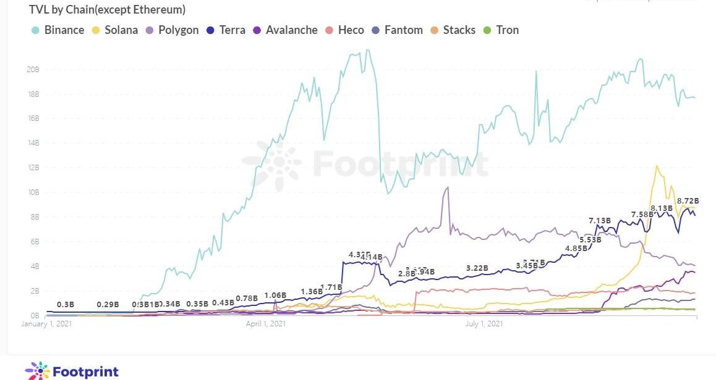Toggle the Binance series label

coord(64,30)
